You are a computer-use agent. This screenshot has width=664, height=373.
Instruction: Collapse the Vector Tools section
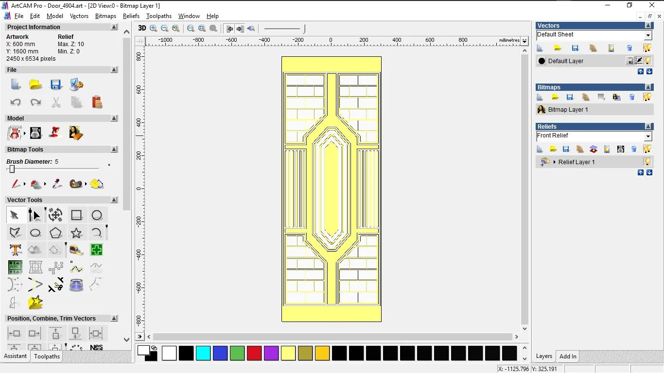114,200
